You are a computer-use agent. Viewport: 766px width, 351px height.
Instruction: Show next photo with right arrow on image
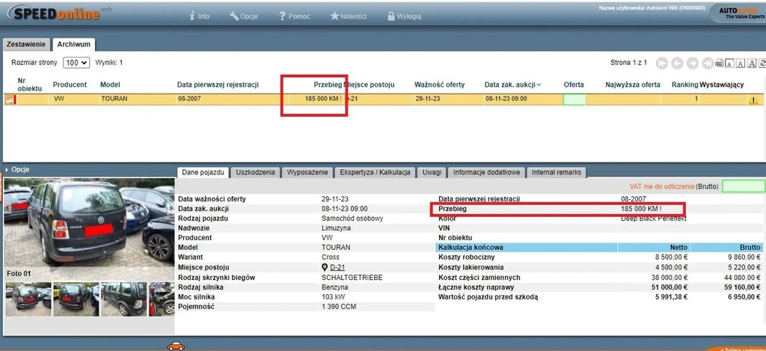pyautogui.click(x=171, y=207)
